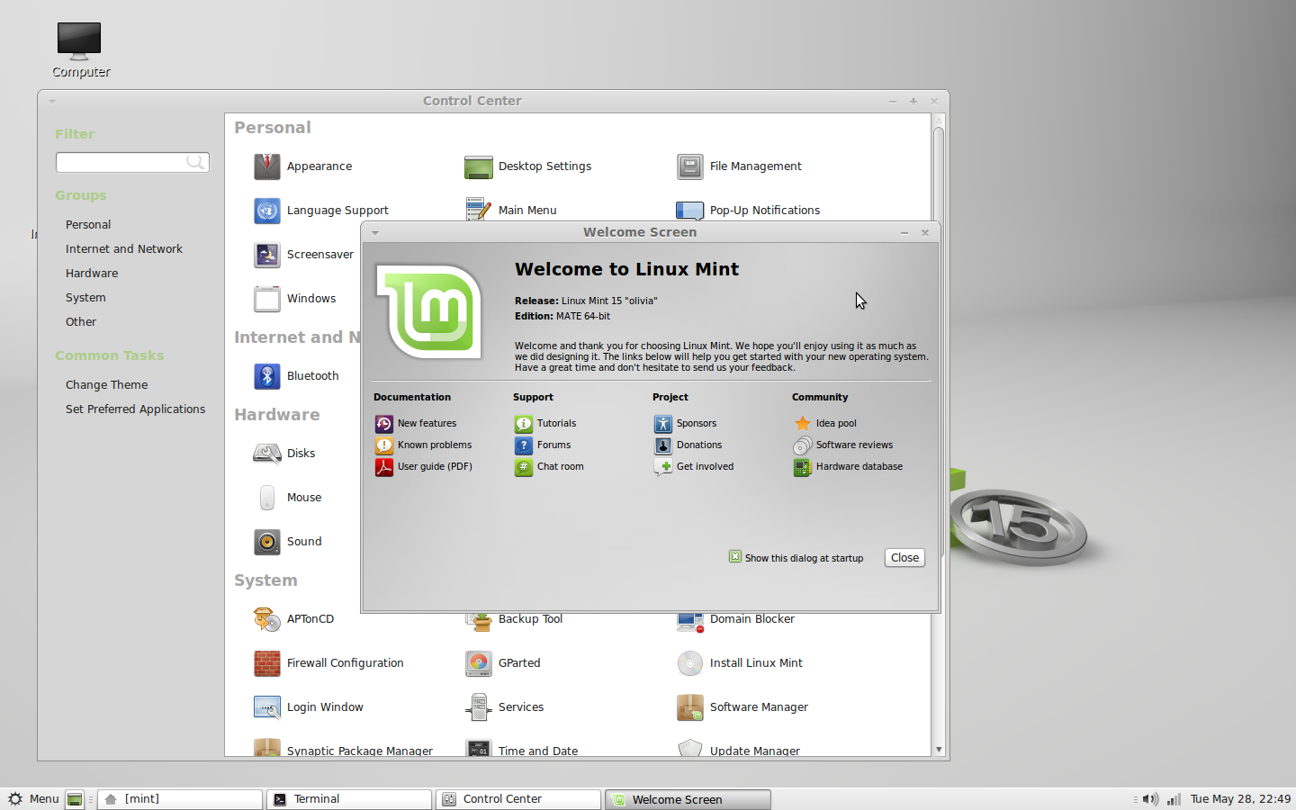The width and height of the screenshot is (1296, 810).
Task: Select Hardware group in sidebar
Action: (x=92, y=274)
